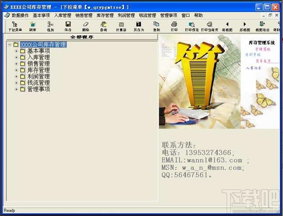Viewport: 283px width, 216px height.
Task: Click the folder icon beside XXXX公司库存管理
Action: coord(16,45)
